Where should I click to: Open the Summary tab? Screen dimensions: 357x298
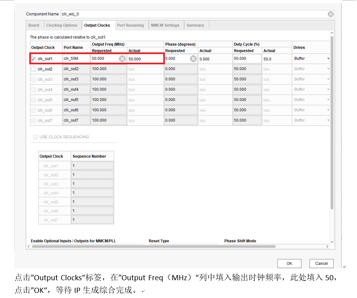click(195, 25)
